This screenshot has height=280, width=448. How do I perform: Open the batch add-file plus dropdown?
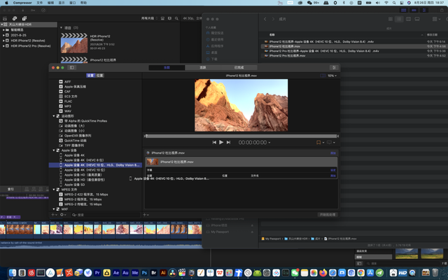146,215
